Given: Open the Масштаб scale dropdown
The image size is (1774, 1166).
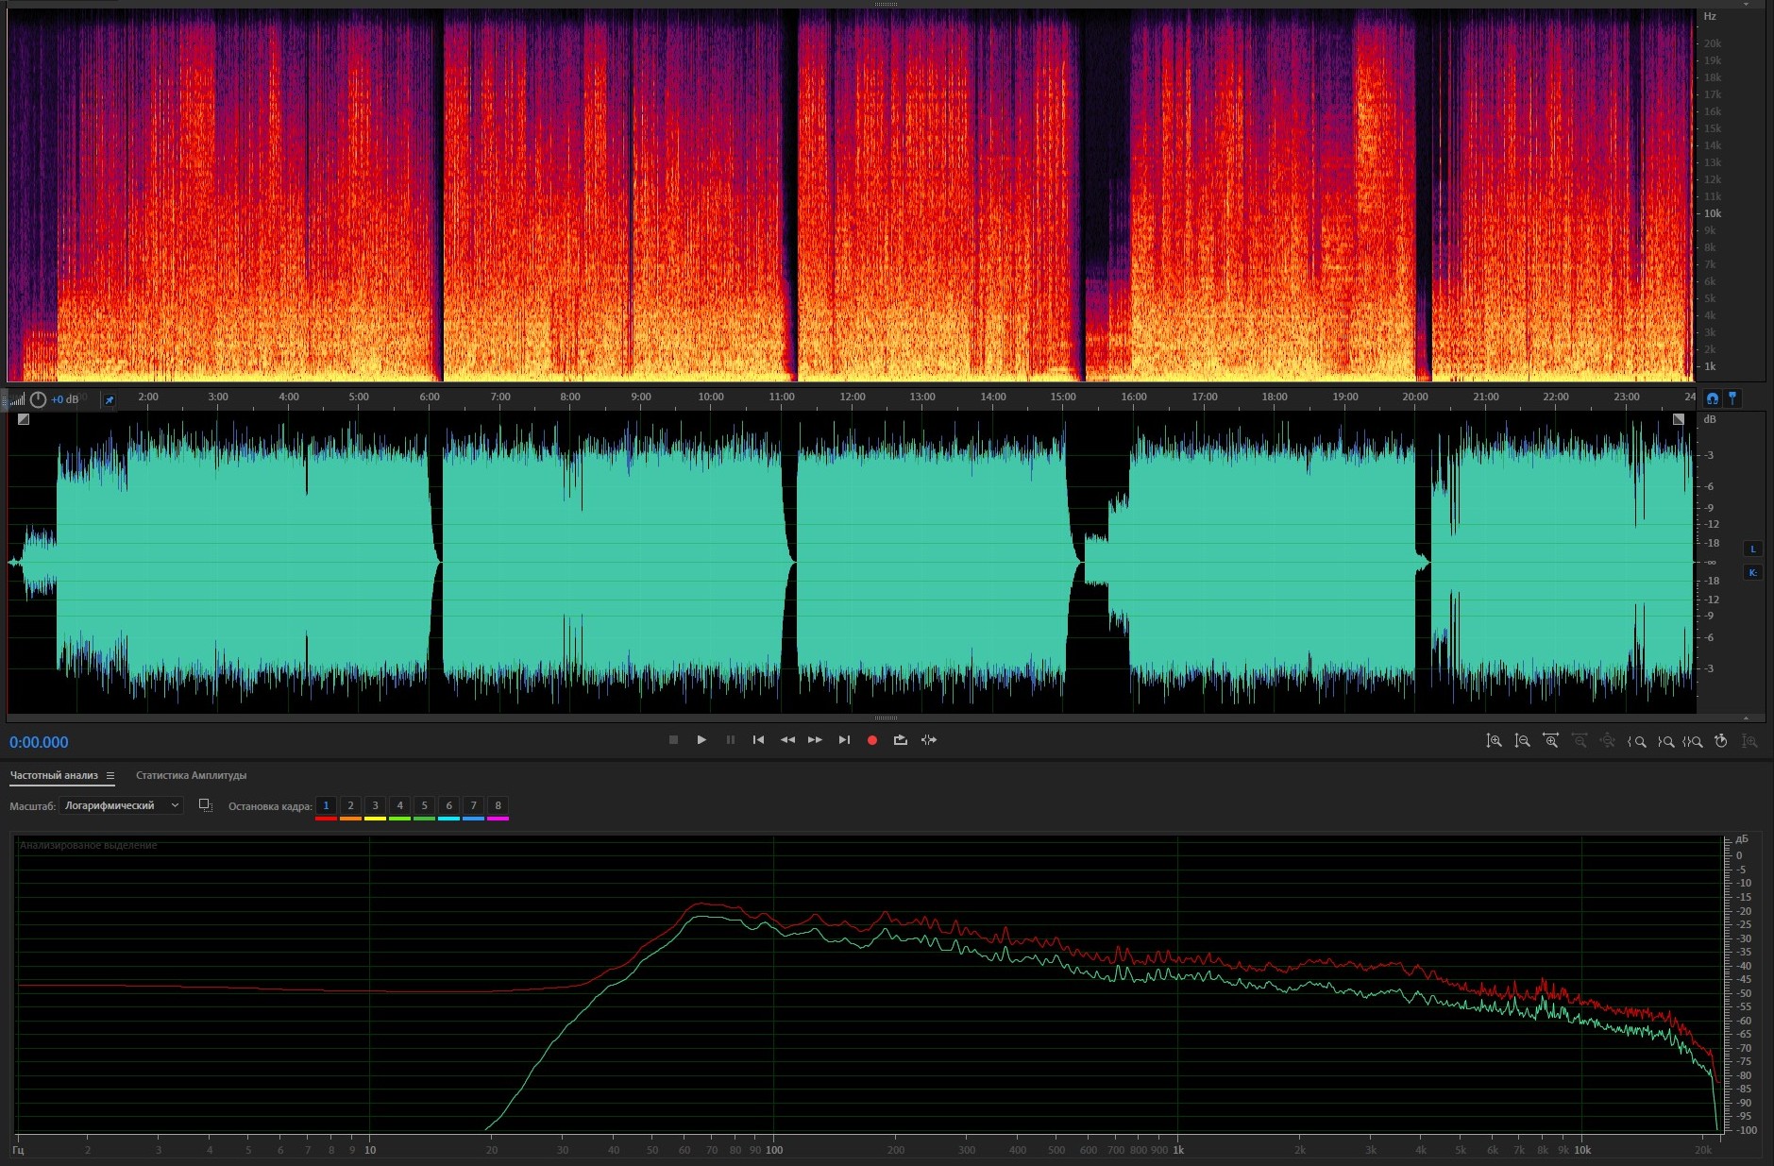Looking at the screenshot, I should click(121, 805).
